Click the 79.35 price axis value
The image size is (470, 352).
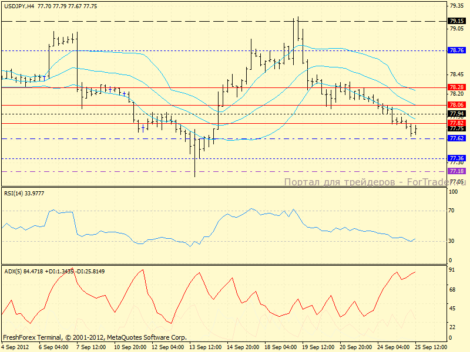click(x=456, y=5)
